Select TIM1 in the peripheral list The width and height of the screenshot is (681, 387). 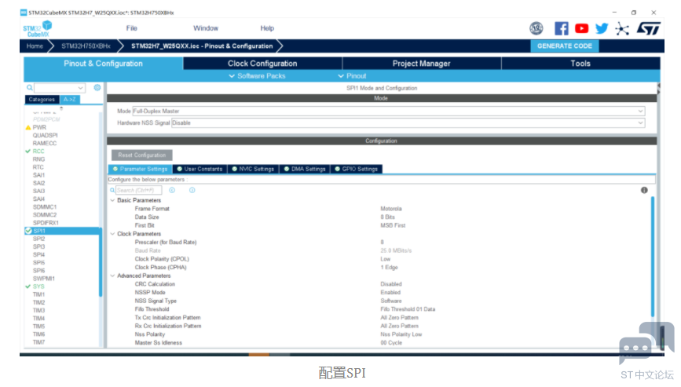coord(38,294)
